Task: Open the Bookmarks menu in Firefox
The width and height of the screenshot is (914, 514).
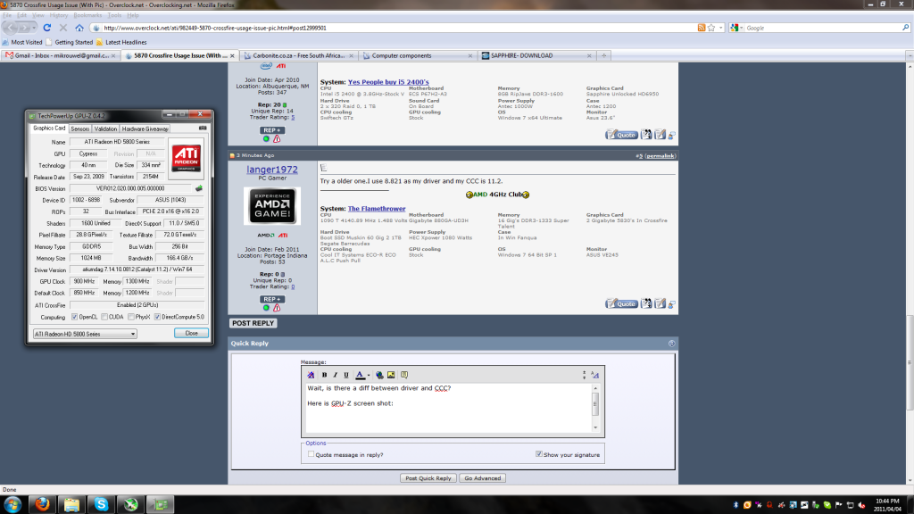Action: tap(87, 15)
